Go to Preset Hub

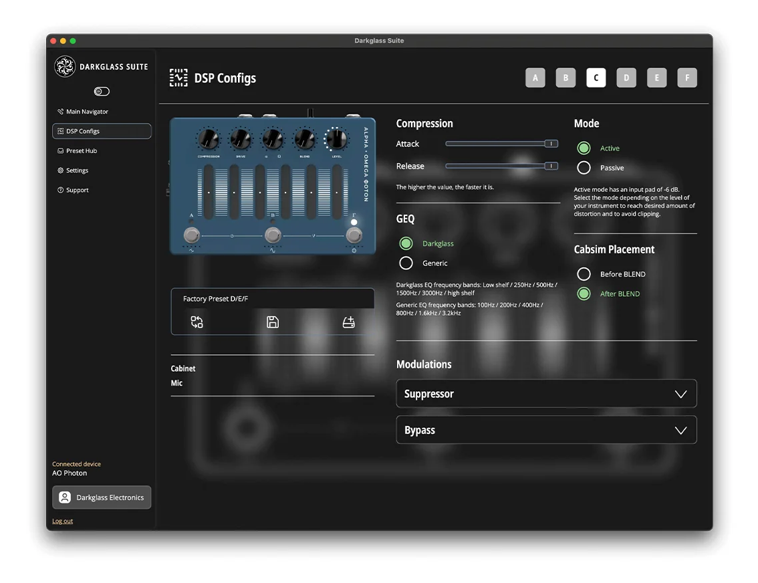[x=102, y=151]
